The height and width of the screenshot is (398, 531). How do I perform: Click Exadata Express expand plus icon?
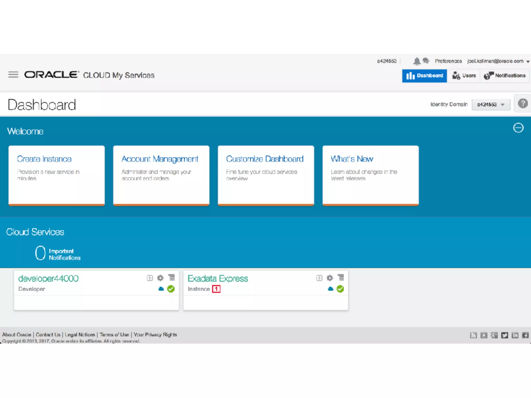319,278
